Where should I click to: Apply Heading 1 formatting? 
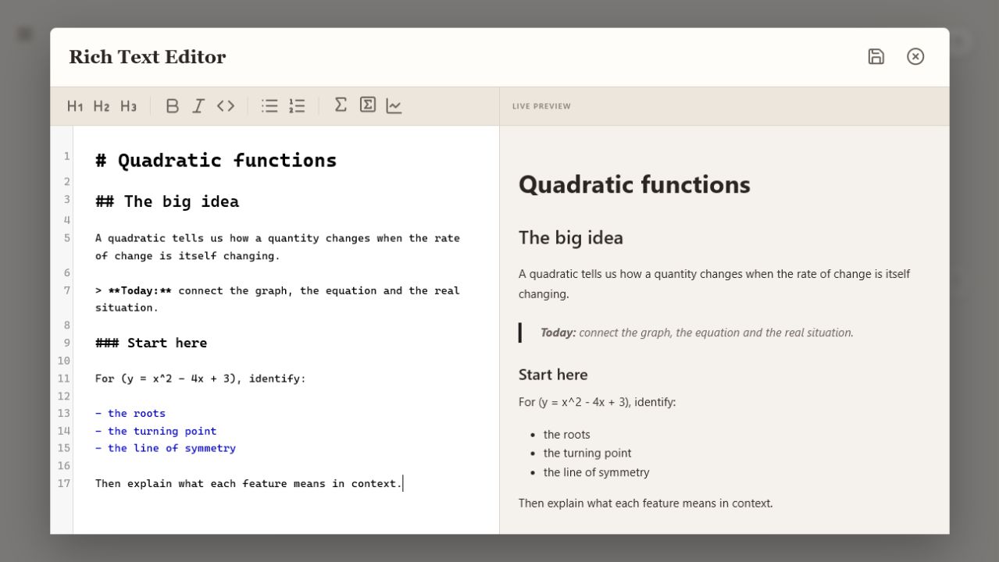coord(75,106)
